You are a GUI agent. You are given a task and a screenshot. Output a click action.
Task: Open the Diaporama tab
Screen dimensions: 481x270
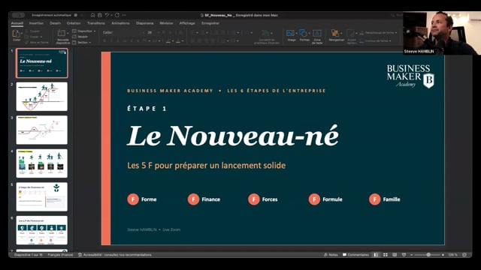pos(145,23)
